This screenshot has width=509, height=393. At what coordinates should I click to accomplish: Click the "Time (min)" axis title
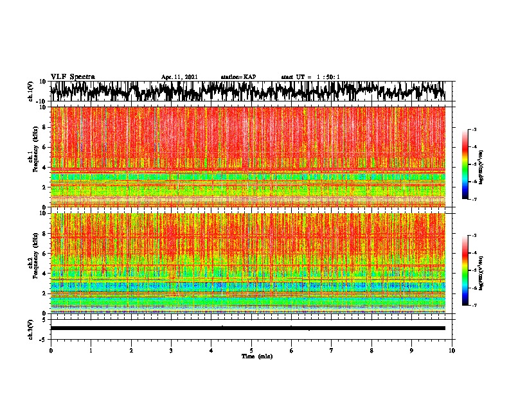(x=257, y=356)
